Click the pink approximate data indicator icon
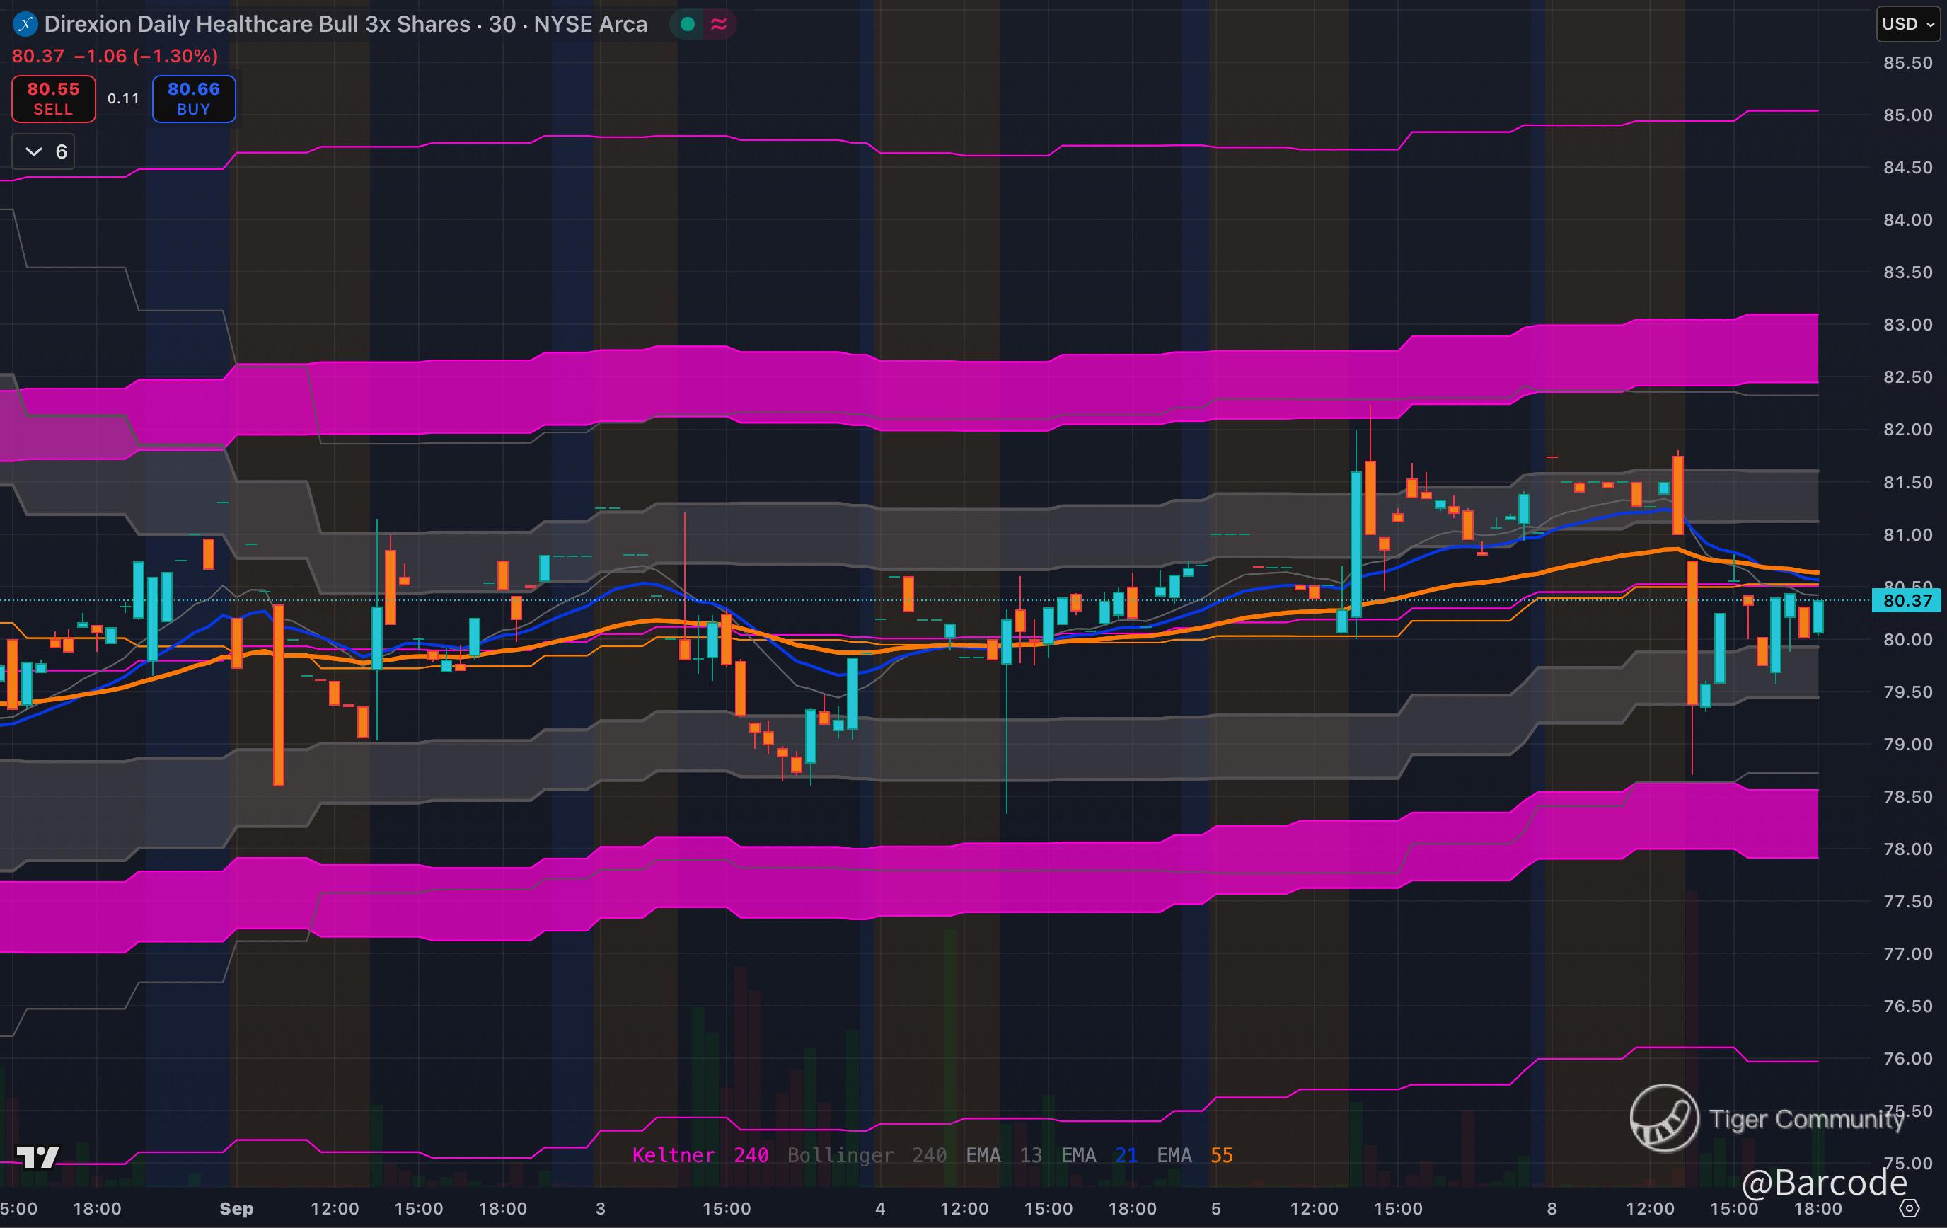Screen dimensions: 1947x1228 coord(719,24)
